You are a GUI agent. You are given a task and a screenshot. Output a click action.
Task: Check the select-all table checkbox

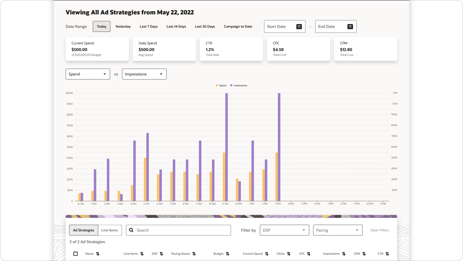tap(75, 254)
